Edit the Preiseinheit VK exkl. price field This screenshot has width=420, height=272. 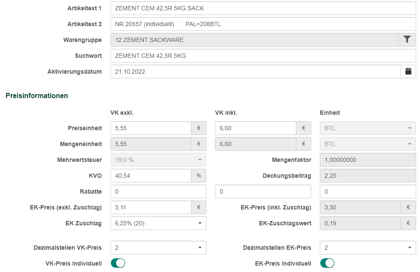(x=151, y=128)
